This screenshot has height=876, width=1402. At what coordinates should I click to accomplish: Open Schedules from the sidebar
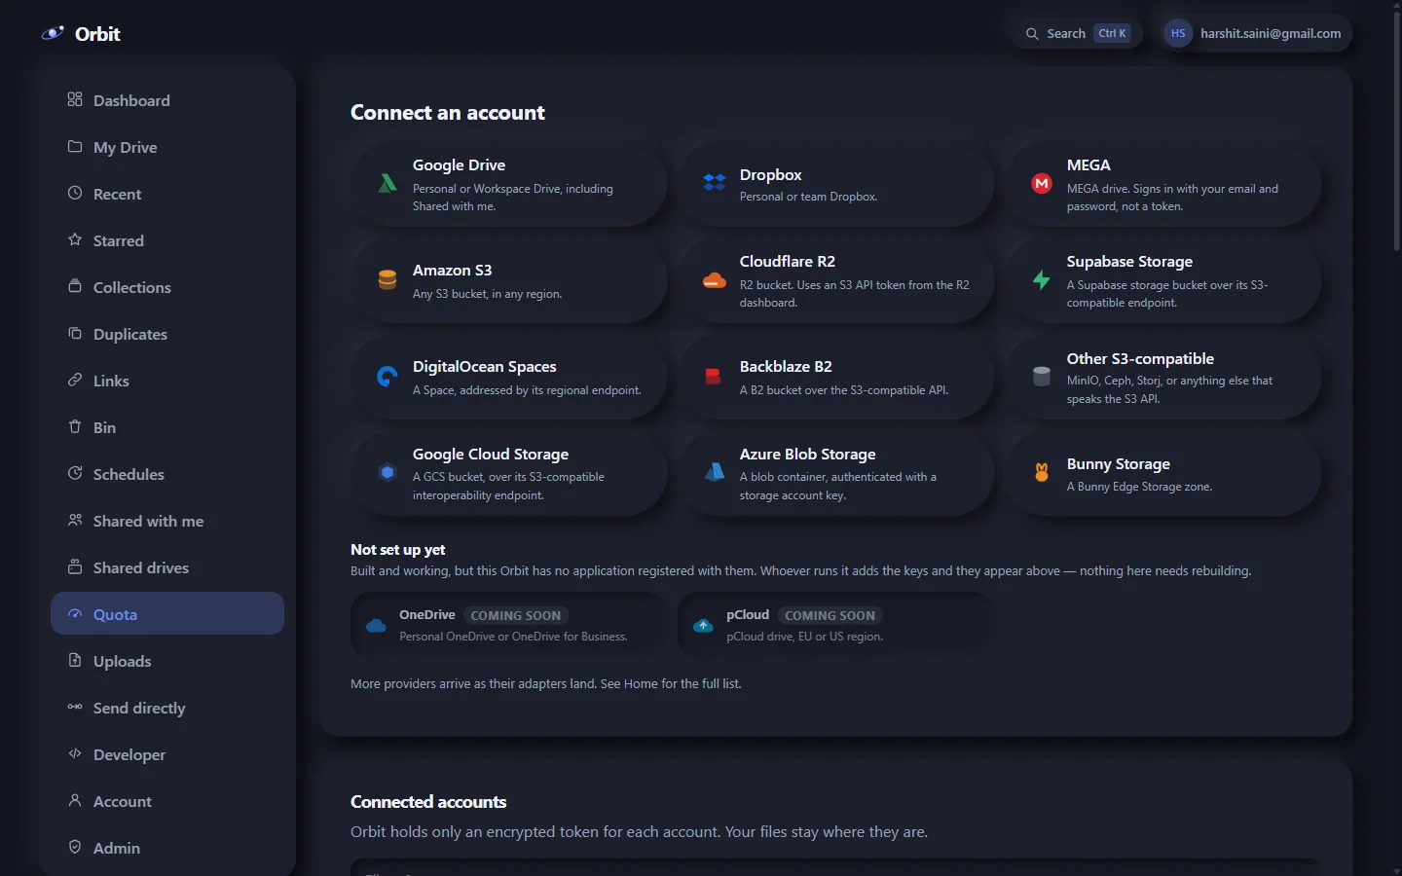tap(167, 474)
